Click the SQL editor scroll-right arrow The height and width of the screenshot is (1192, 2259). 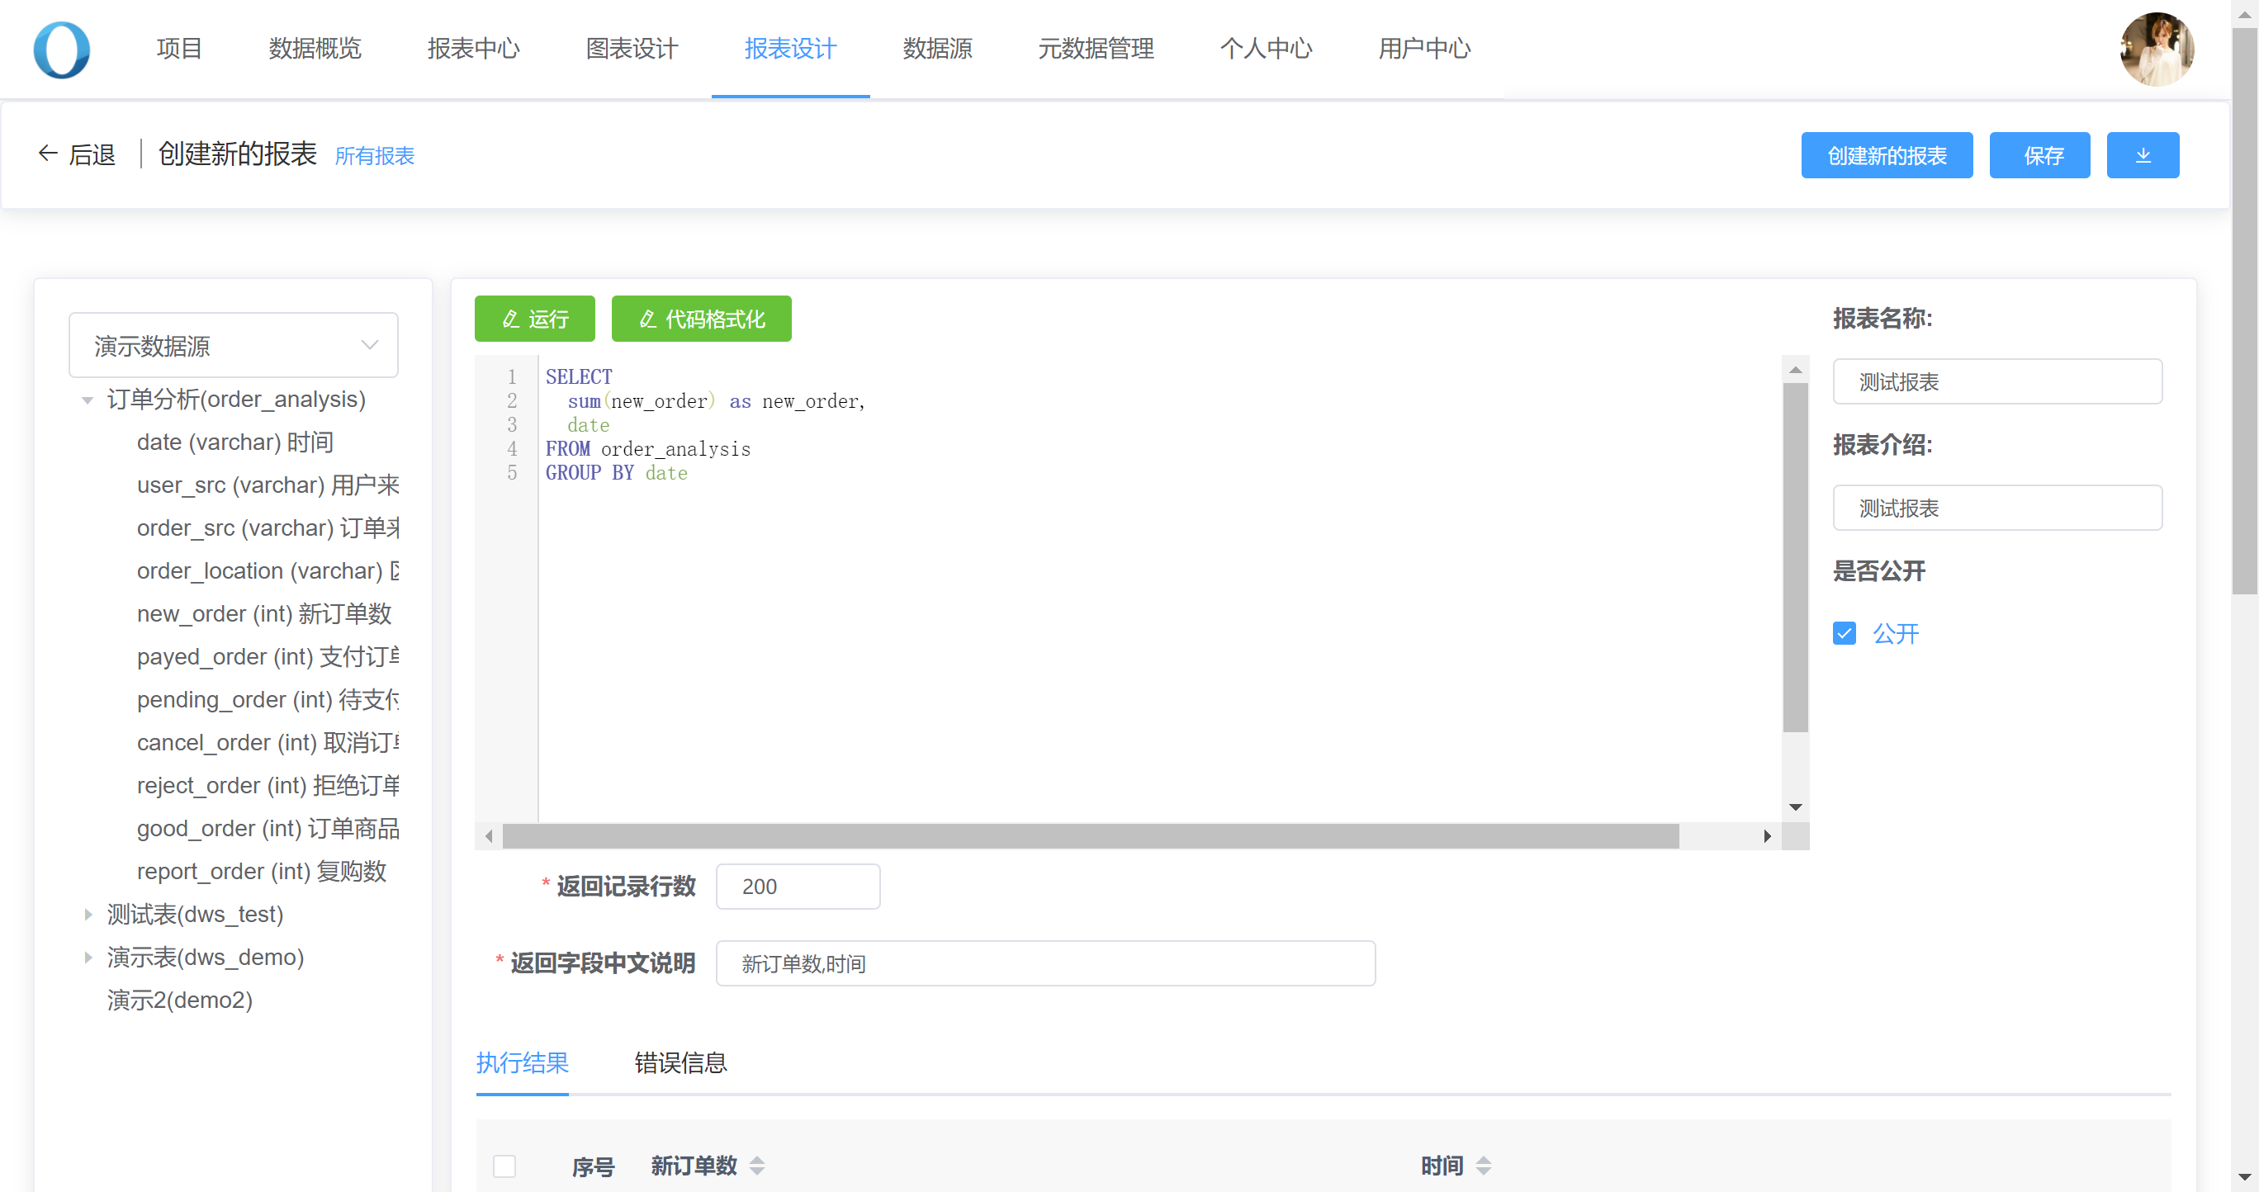[1767, 836]
